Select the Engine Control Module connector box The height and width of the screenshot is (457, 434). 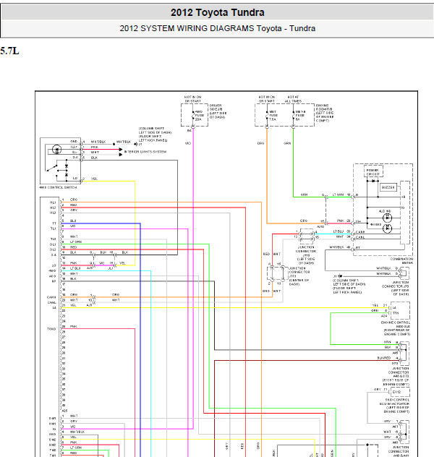(400, 310)
